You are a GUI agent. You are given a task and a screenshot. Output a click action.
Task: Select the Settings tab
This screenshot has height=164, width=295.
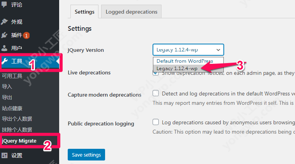pyautogui.click(x=84, y=12)
